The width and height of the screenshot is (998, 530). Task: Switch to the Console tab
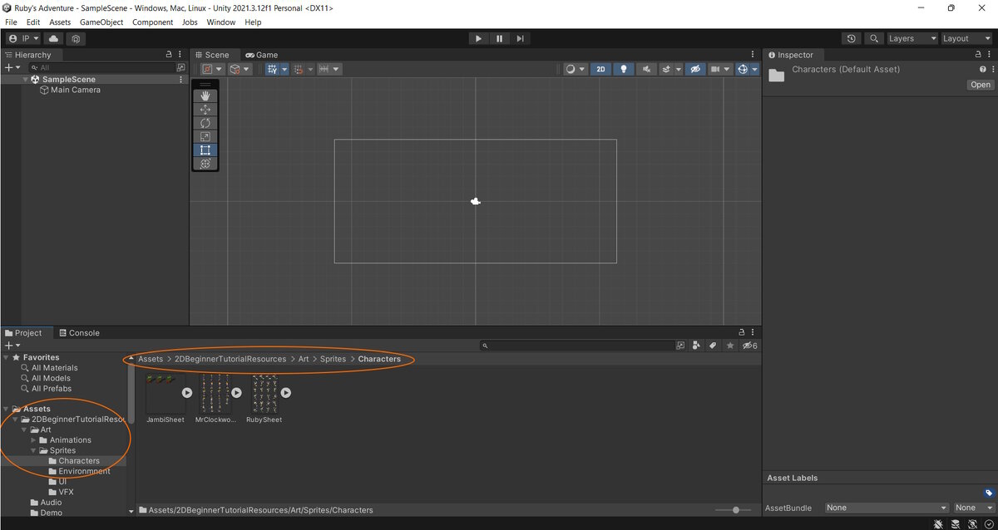coord(79,332)
